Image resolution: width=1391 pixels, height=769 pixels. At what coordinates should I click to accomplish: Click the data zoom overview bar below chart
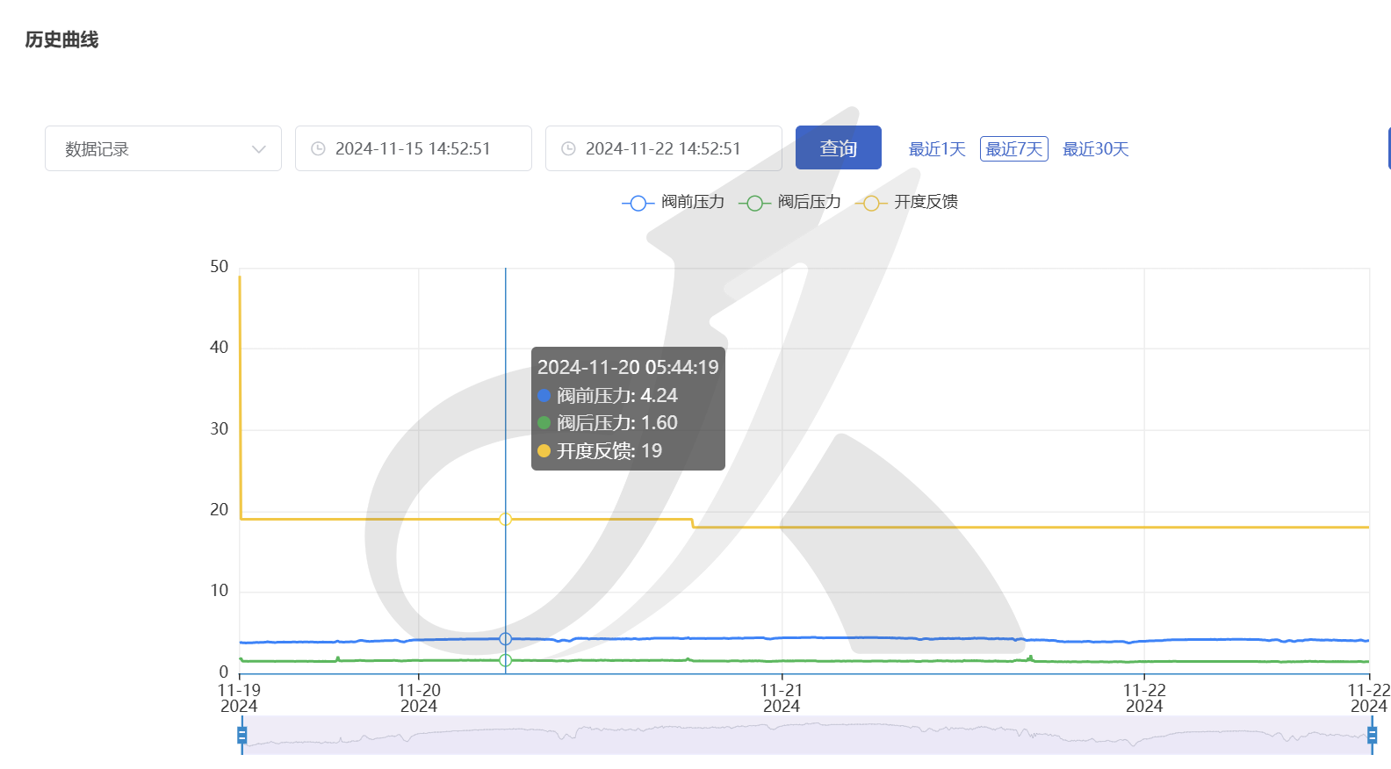point(807,735)
